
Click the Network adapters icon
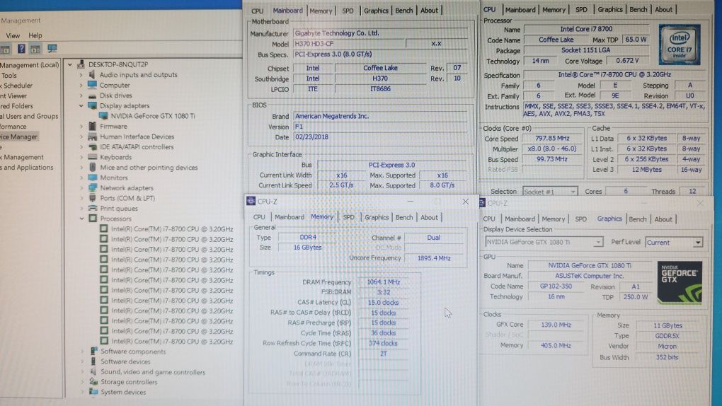[x=92, y=188]
